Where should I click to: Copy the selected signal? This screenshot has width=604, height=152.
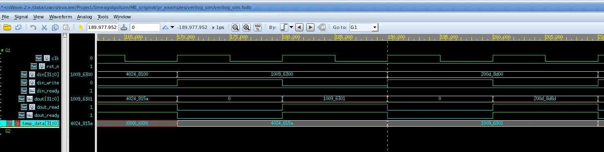click(x=55, y=27)
